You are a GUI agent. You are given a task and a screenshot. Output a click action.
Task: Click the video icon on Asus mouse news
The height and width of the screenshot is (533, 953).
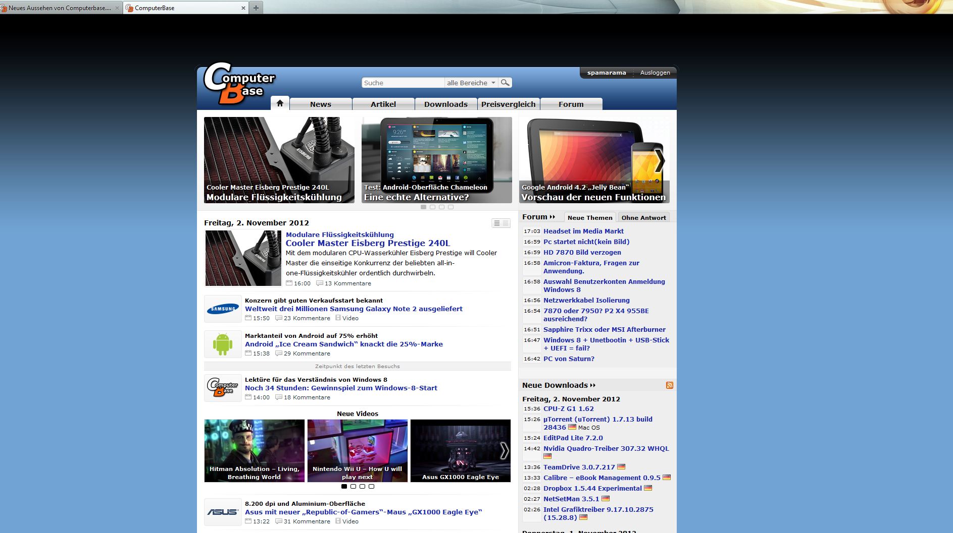click(338, 521)
